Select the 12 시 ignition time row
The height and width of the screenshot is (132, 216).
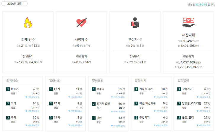tap(57, 89)
